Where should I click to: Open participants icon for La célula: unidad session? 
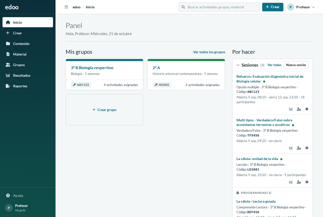point(299,182)
